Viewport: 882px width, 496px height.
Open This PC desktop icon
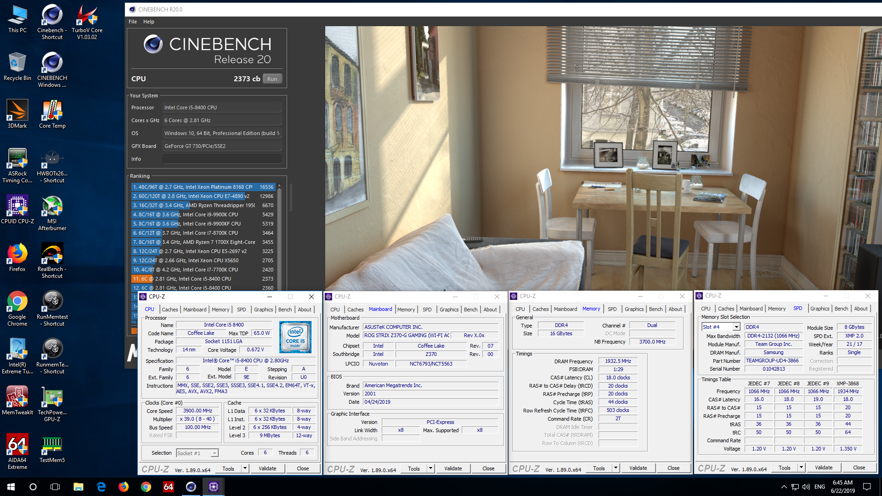pyautogui.click(x=17, y=19)
